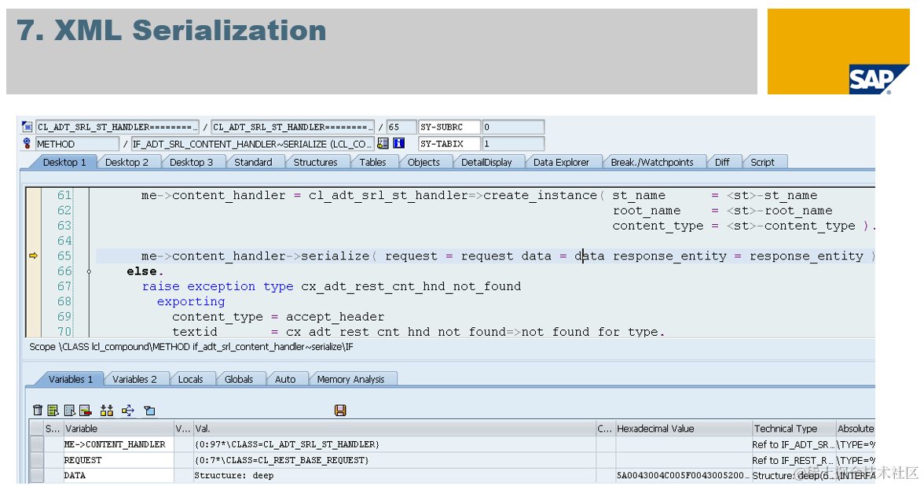Click the SY-TABIX label field
Viewport: 924px width, 486px height.
tap(449, 143)
